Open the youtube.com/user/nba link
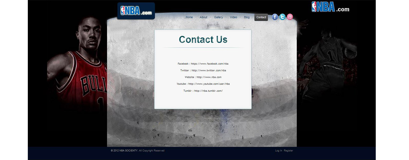409x160 pixels. click(209, 84)
